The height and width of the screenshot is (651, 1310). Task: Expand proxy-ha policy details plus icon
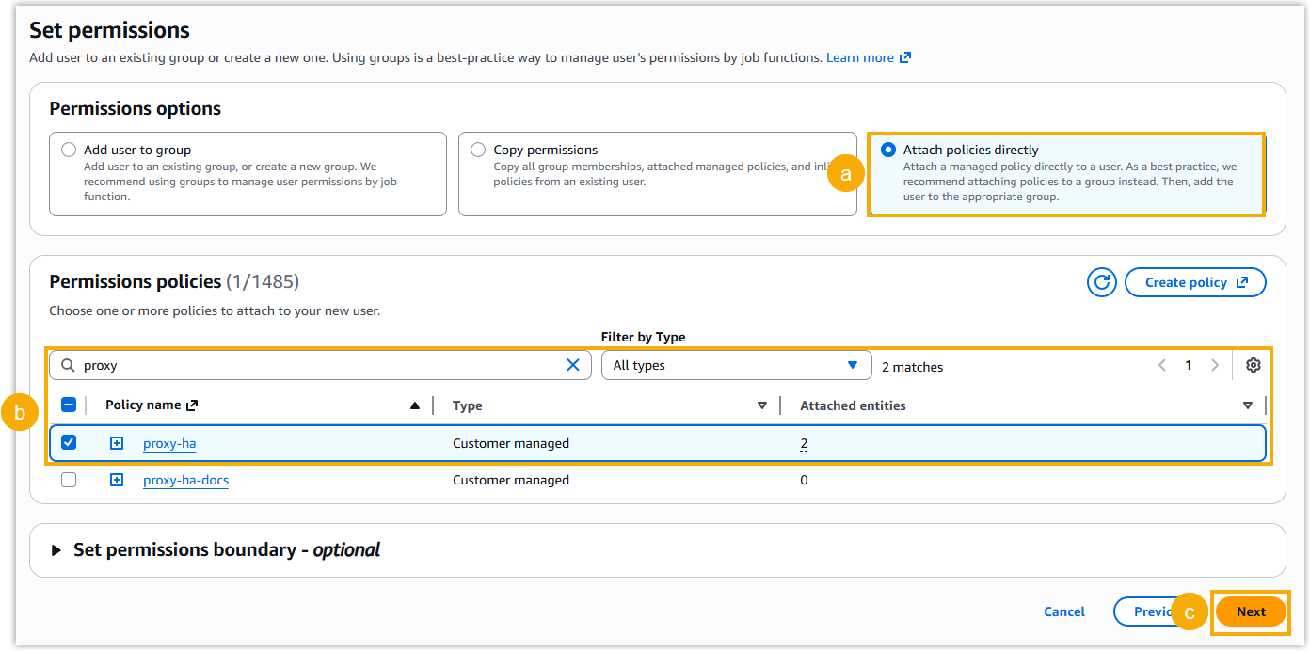click(117, 443)
